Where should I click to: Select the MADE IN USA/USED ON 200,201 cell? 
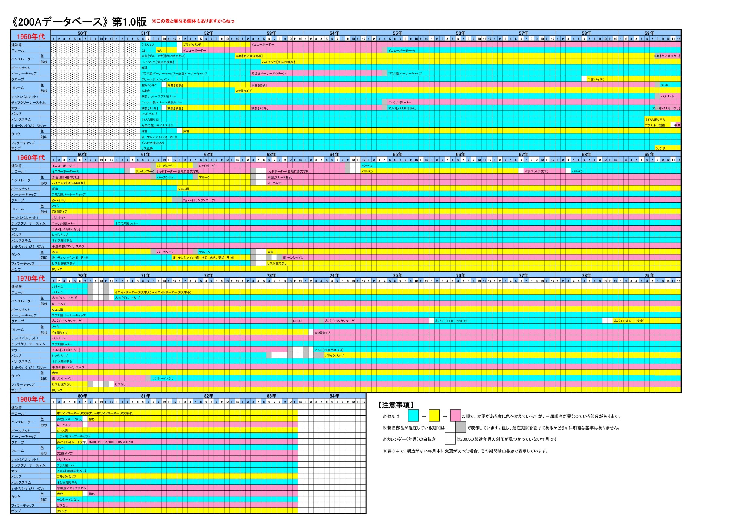110,442
